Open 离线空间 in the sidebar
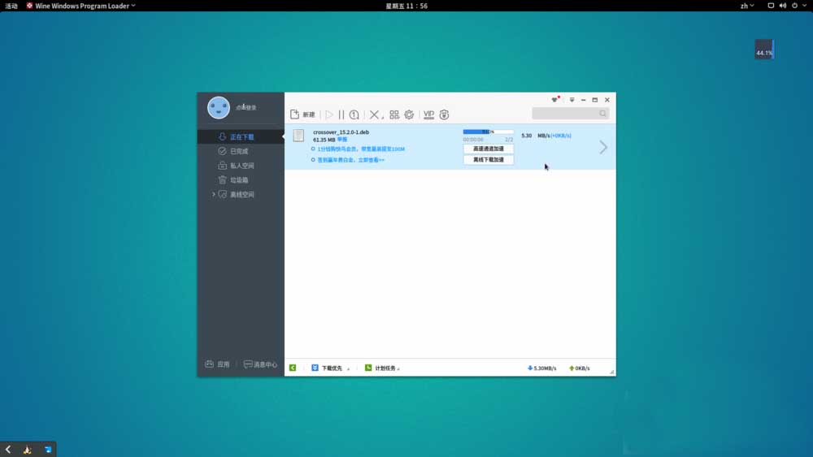Image resolution: width=813 pixels, height=457 pixels. (x=241, y=195)
